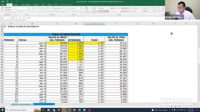
Task: Click the vertical scrollbar thumb
Action: (x=199, y=56)
